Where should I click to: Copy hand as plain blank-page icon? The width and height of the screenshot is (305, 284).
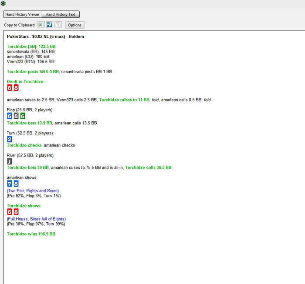58,25
